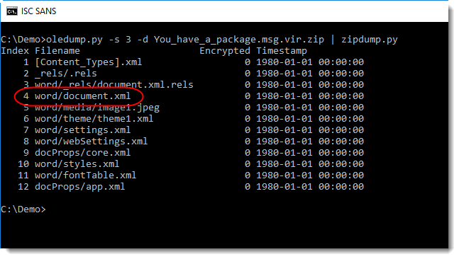Image resolution: width=459 pixels, height=259 pixels.
Task: Click the Timestamp column header
Action: pos(282,51)
